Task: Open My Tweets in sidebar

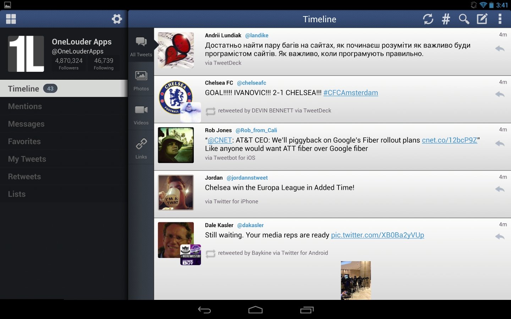Action: [64, 159]
